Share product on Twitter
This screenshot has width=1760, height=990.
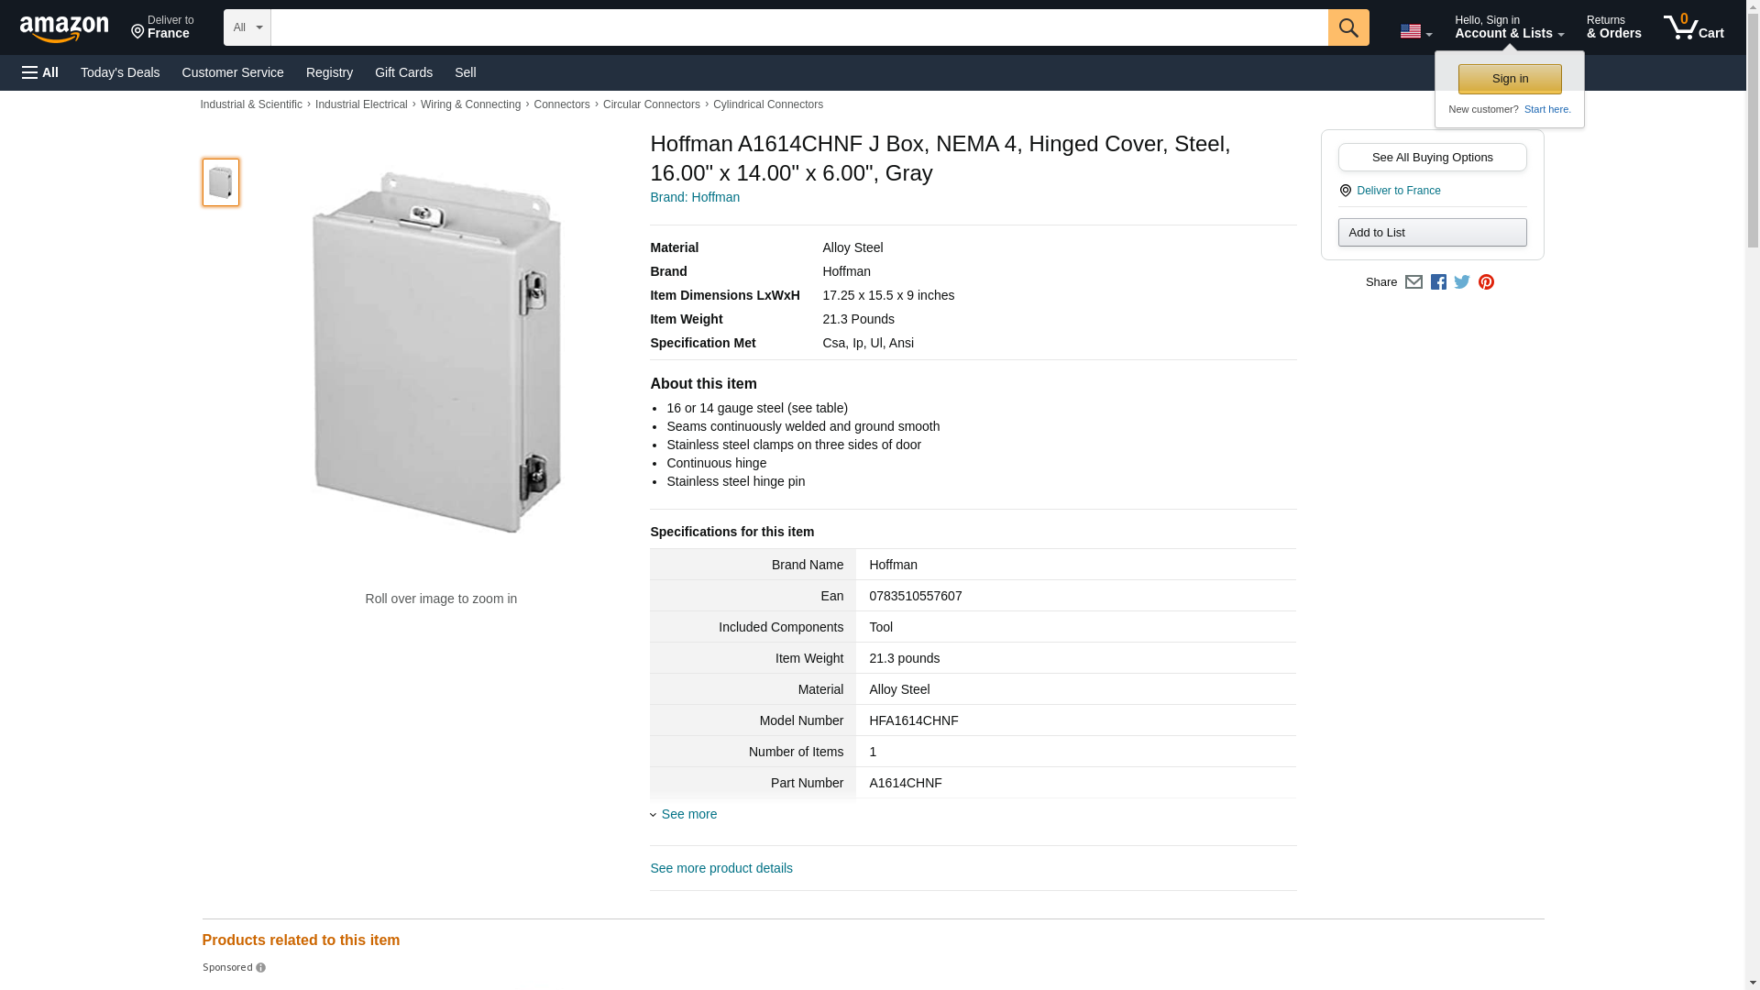(1462, 282)
